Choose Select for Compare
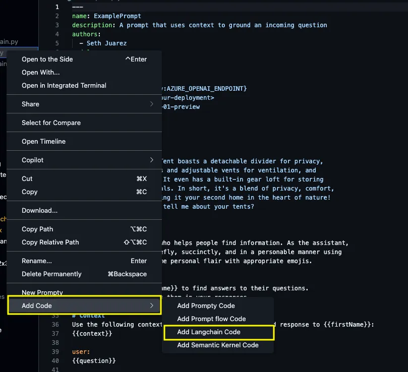Screen dimensions: 408x372 point(51,122)
